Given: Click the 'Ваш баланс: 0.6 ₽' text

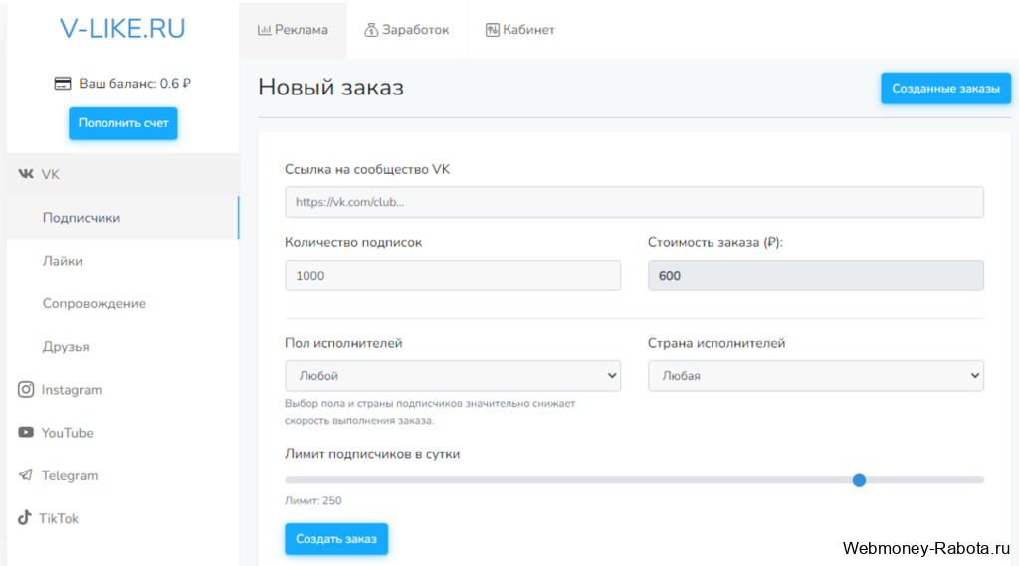Looking at the screenshot, I should (134, 84).
